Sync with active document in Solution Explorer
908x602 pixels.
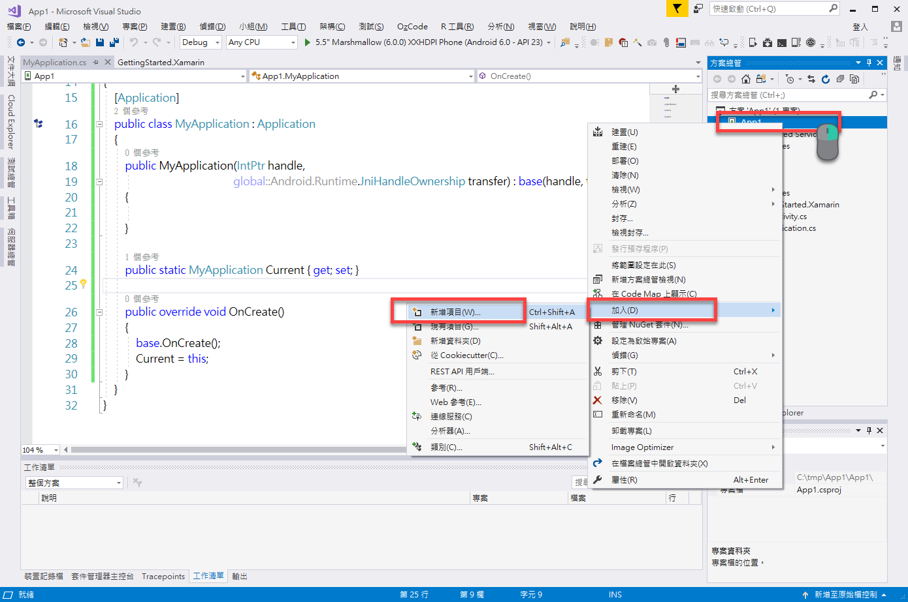[x=811, y=79]
